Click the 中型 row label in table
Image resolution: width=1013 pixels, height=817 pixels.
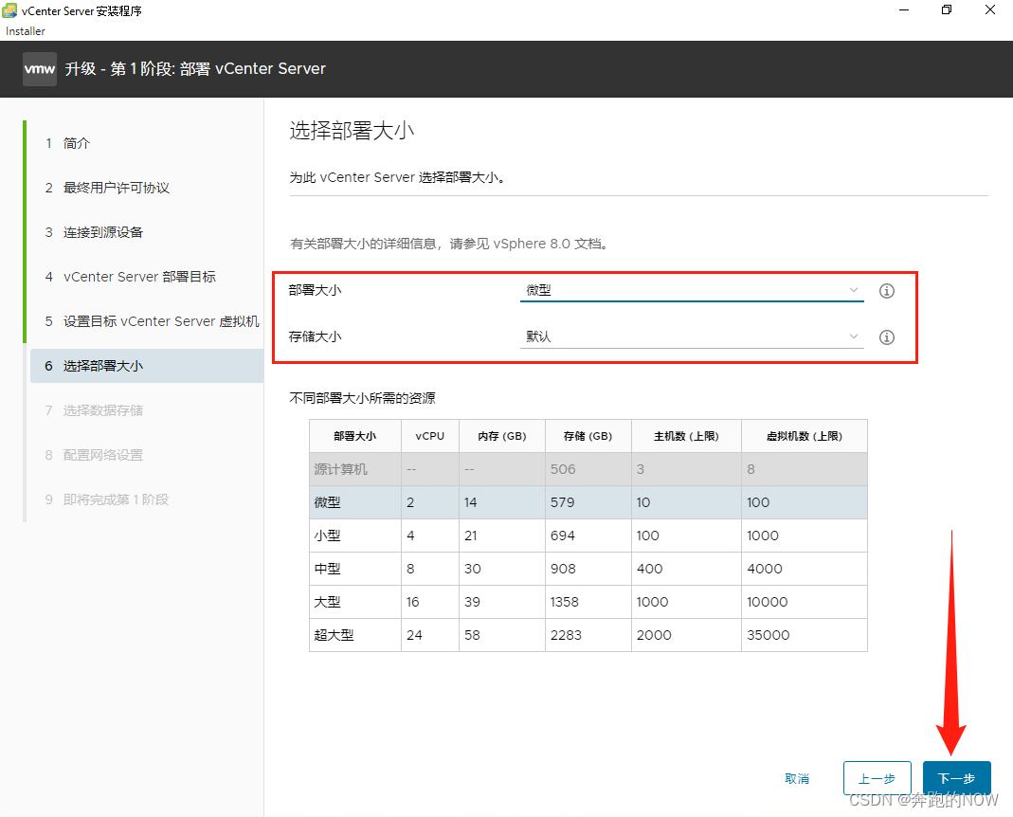(328, 569)
